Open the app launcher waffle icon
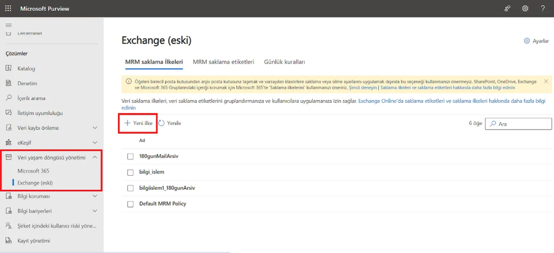 pyautogui.click(x=8, y=9)
